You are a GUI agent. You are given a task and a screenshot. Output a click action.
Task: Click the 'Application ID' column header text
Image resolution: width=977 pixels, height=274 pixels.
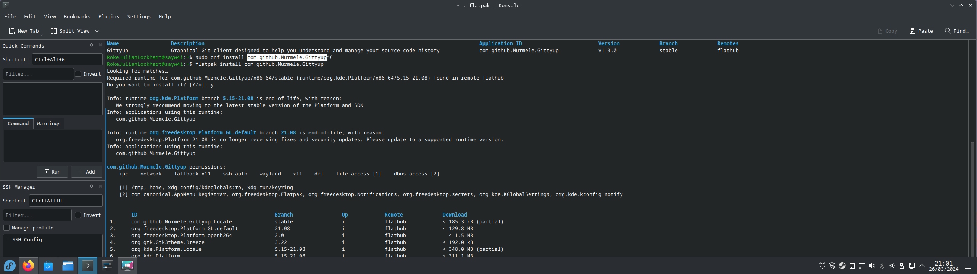501,43
